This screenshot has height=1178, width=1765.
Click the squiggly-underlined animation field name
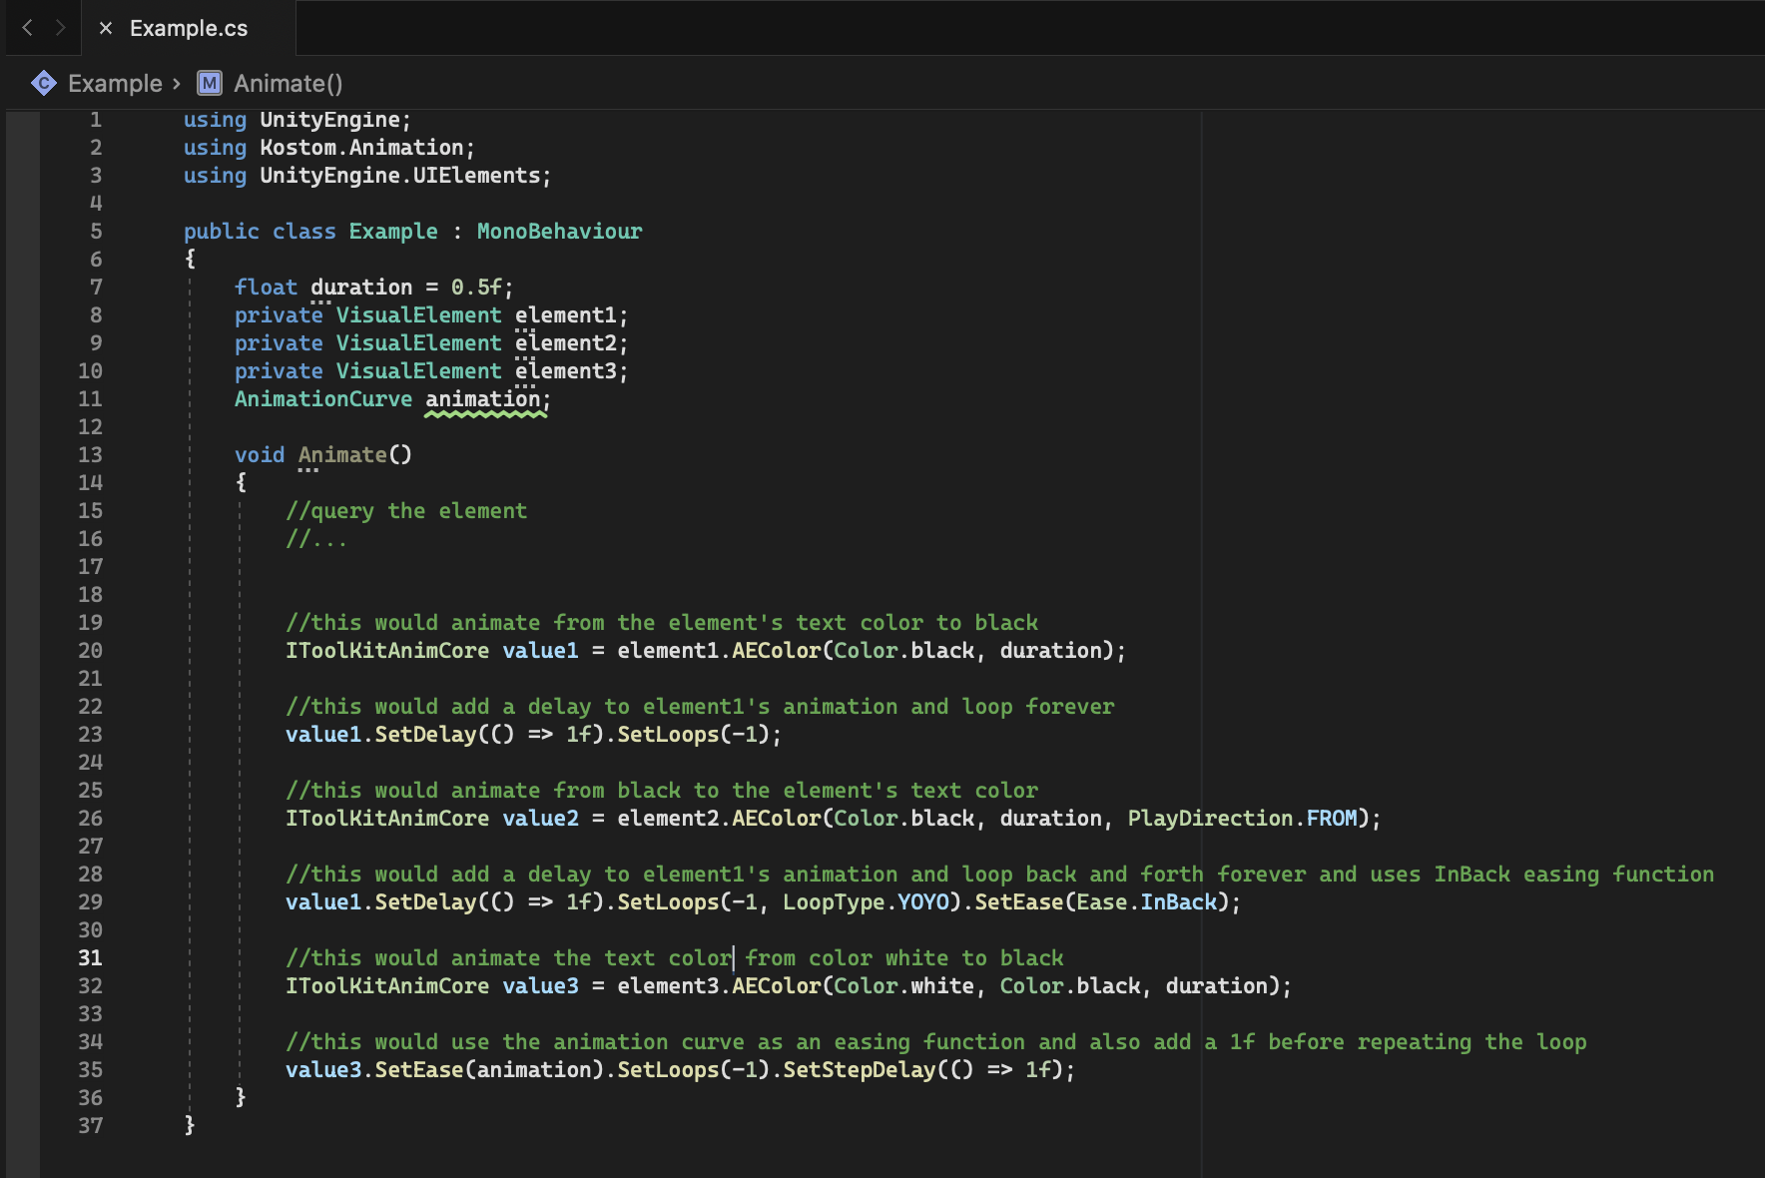(x=483, y=398)
